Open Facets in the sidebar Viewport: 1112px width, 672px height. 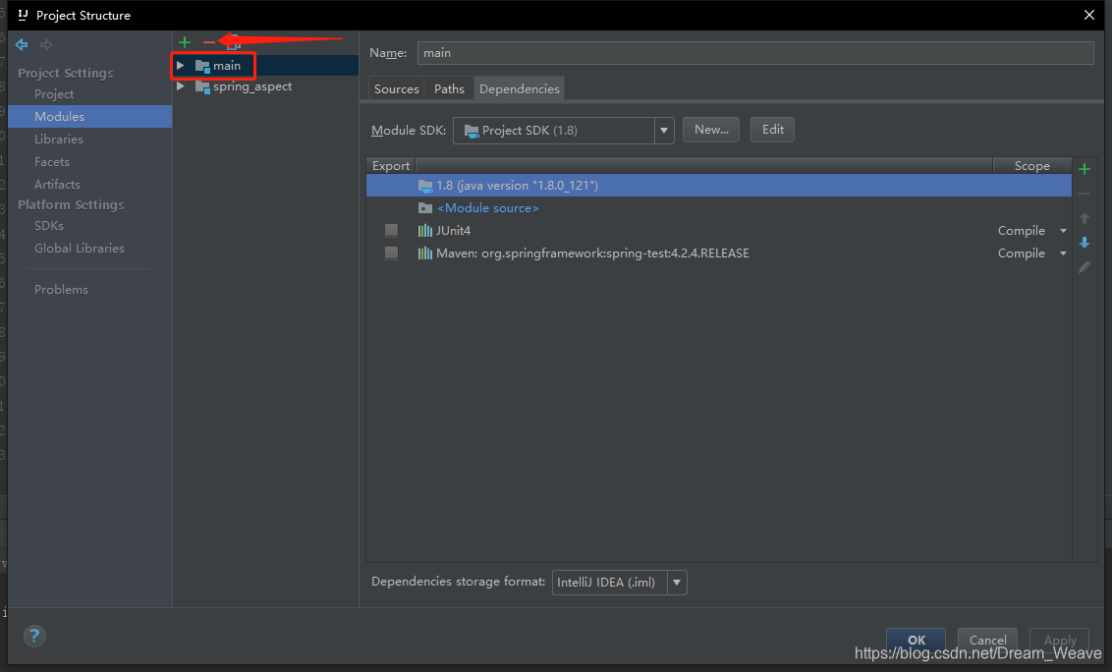point(52,162)
